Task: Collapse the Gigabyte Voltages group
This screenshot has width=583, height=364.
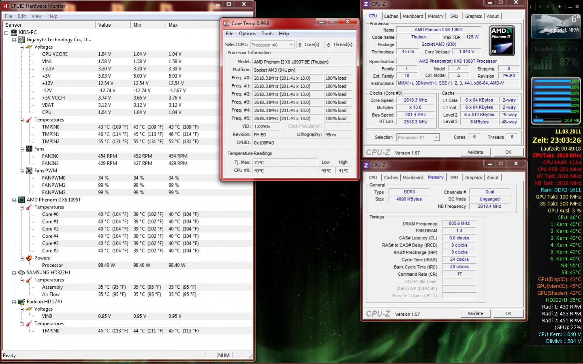Action: click(x=21, y=47)
